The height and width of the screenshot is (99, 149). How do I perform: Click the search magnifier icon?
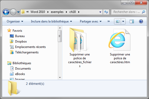143,12
